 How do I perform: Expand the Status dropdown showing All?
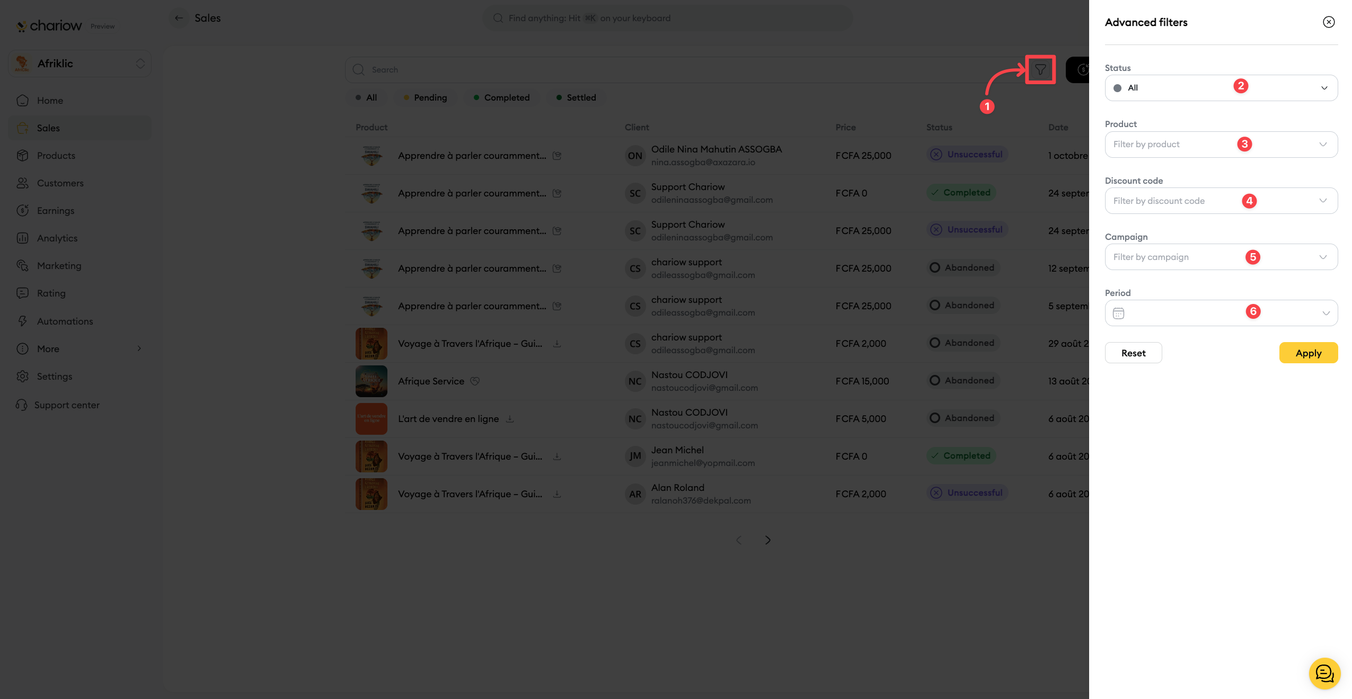tap(1220, 88)
